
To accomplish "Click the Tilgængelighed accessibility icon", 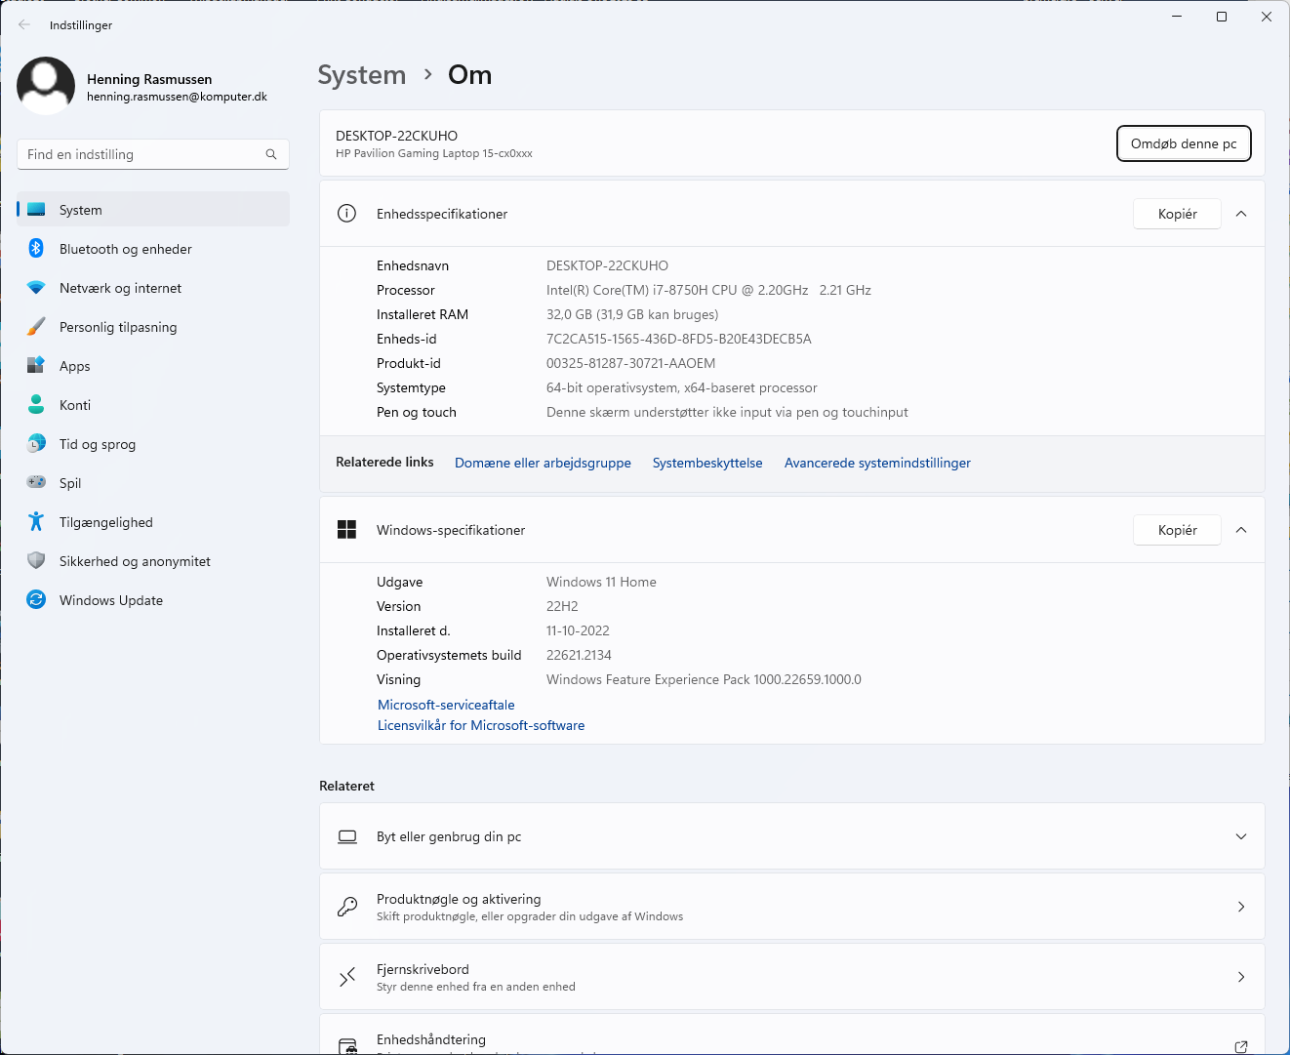I will pyautogui.click(x=36, y=522).
